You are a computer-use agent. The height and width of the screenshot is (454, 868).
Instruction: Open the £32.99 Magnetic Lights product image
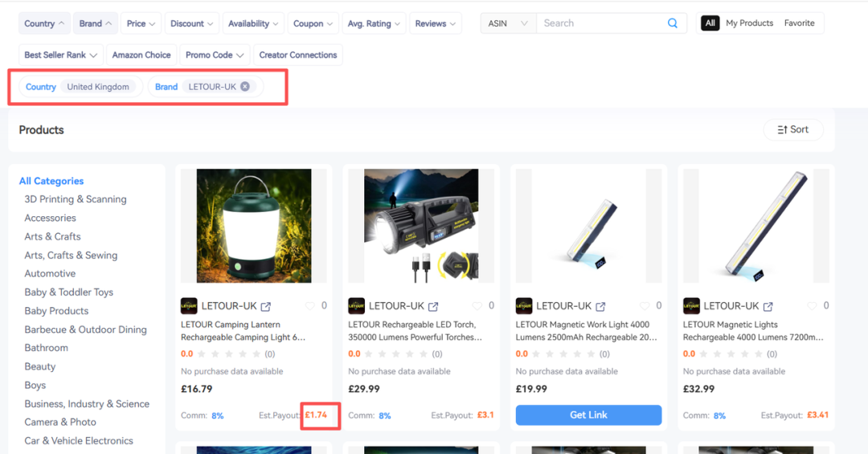click(x=756, y=226)
